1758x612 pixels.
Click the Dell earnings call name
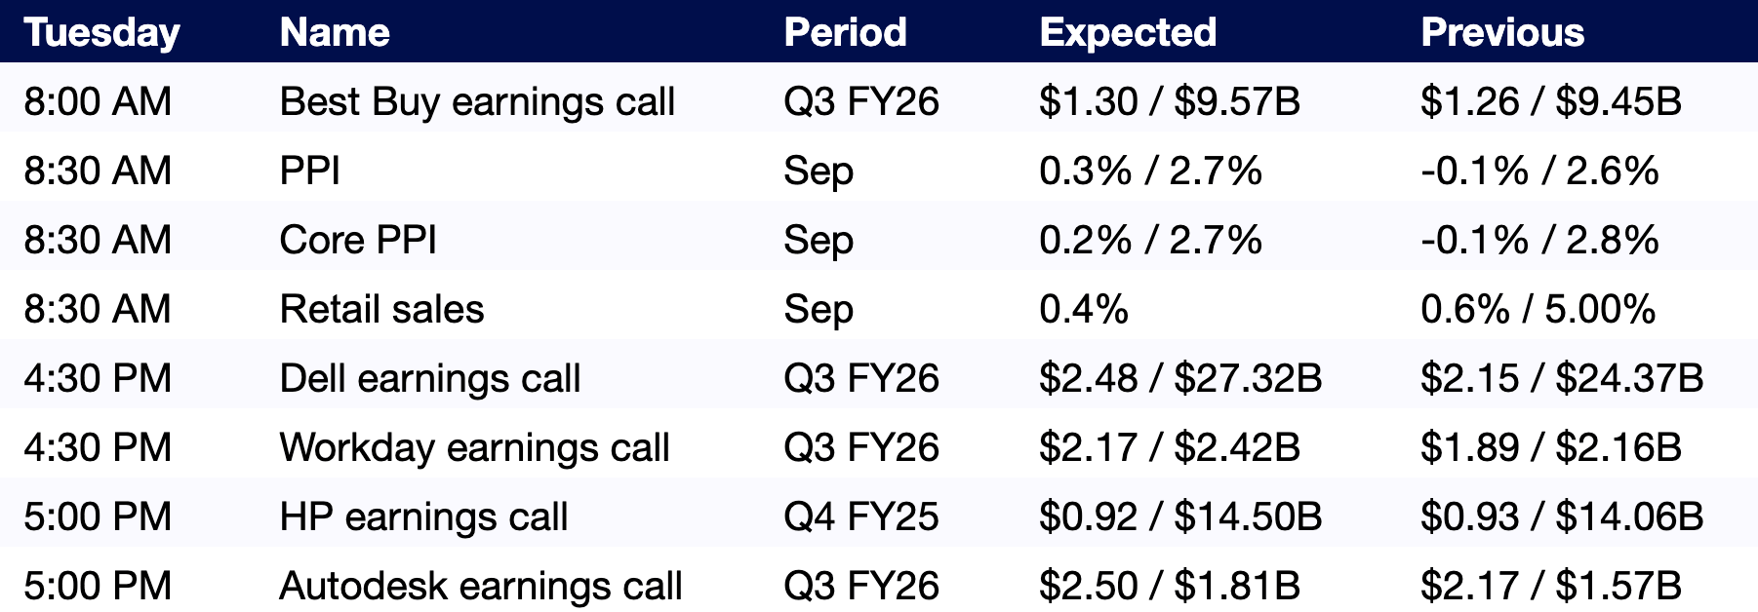point(430,378)
